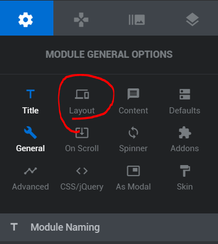Screen dimensions: 218x244
Task: Select the Title option icon
Action: click(x=31, y=94)
